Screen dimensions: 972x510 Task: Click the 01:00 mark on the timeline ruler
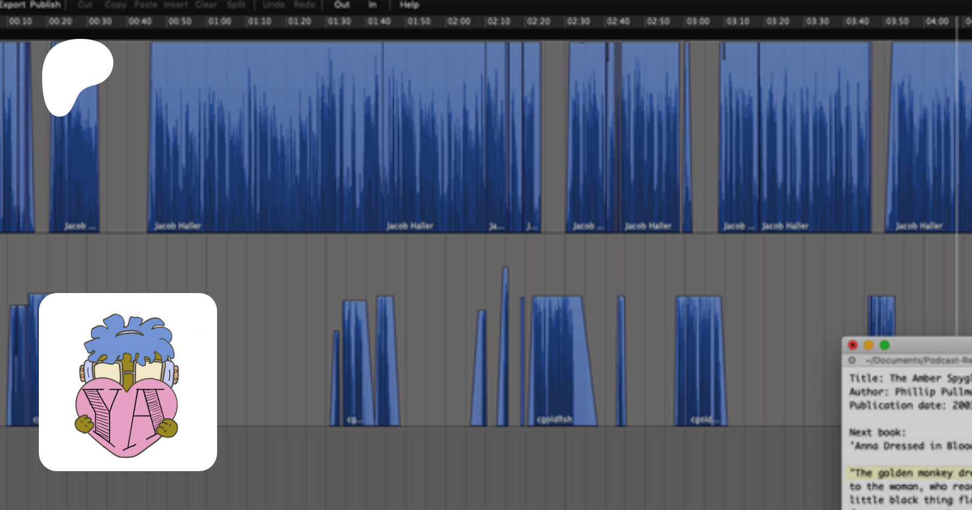point(219,21)
